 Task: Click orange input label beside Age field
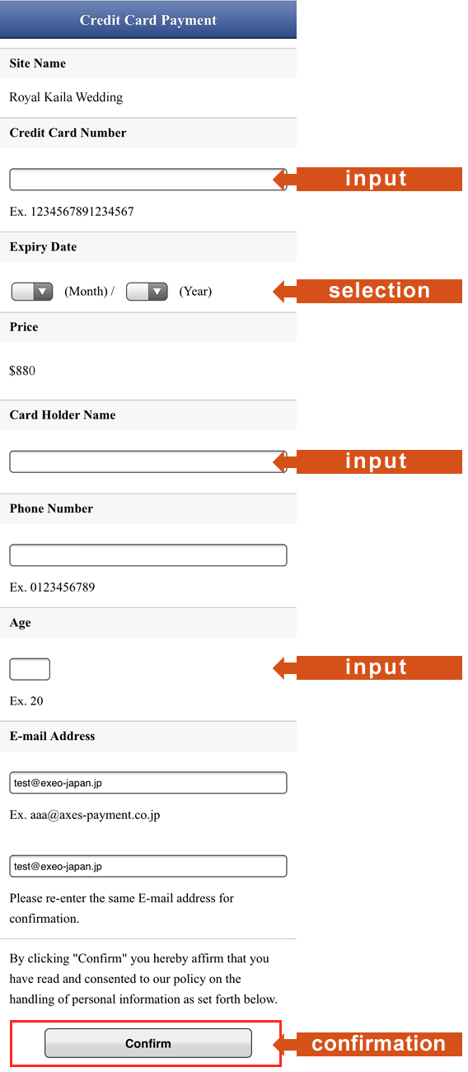(x=367, y=667)
